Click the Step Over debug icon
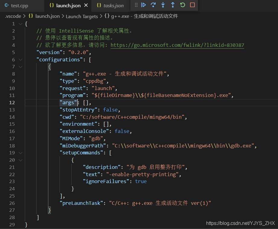This screenshot has height=229, width=278. point(153,5)
